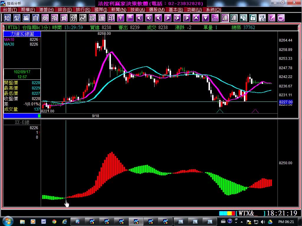The width and height of the screenshot is (302, 226).
Task: Open the 選股(M) menu
Action: 157,10
